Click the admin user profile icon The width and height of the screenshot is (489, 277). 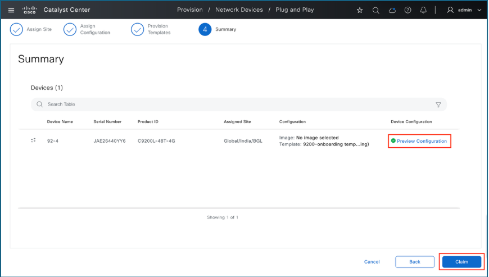click(x=450, y=10)
